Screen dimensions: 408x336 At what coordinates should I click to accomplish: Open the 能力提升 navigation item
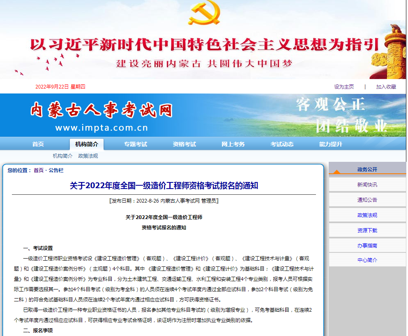[x=331, y=144]
